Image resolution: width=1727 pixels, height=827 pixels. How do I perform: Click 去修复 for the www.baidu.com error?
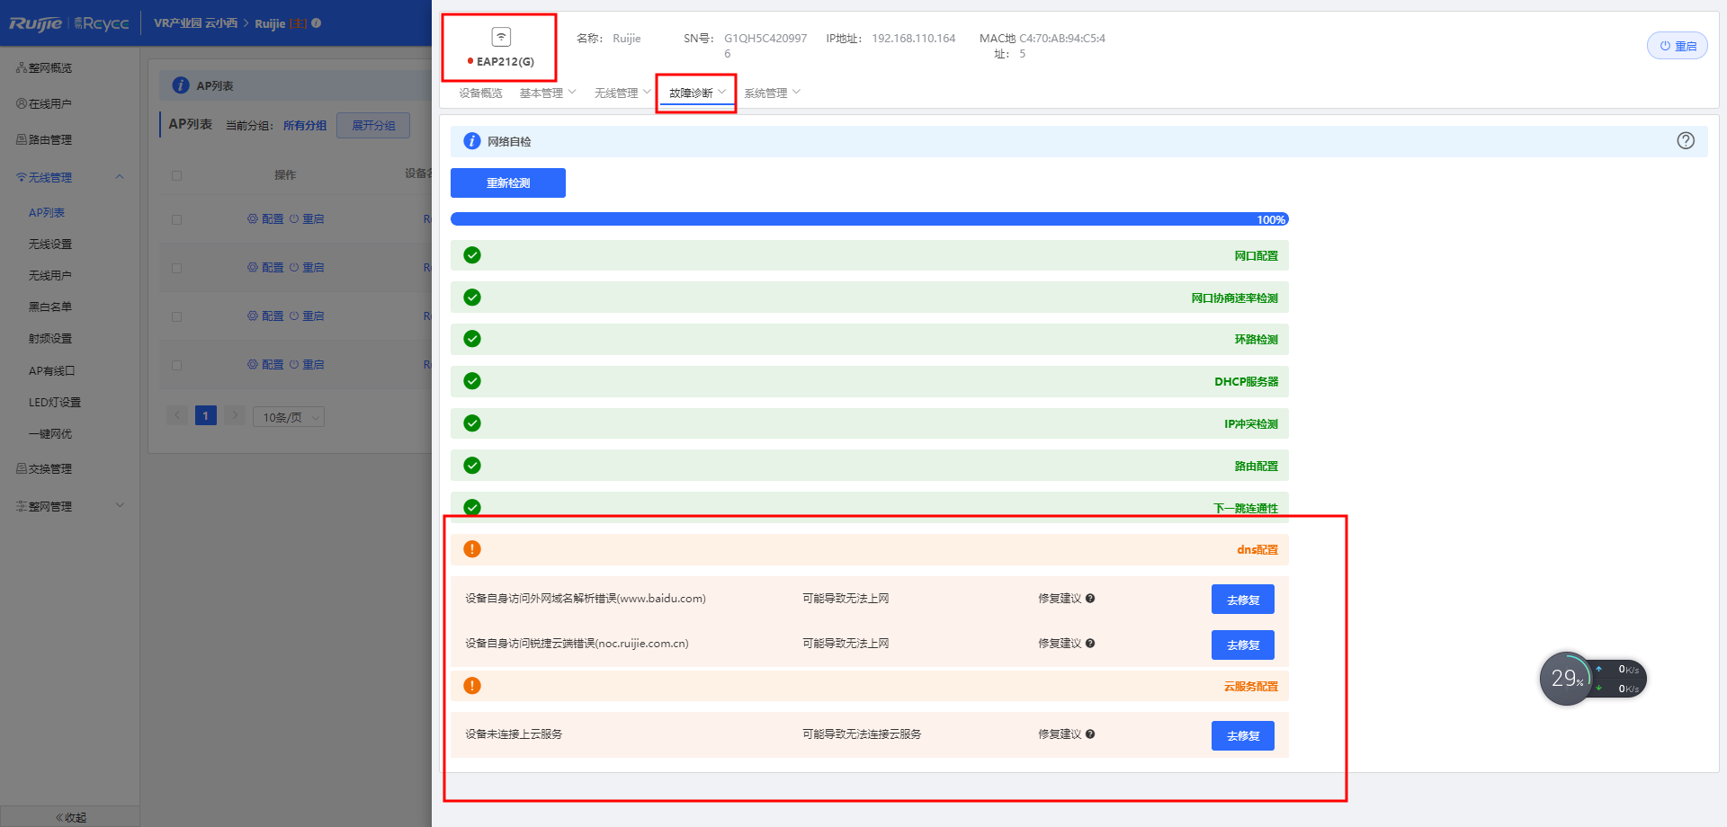click(x=1242, y=600)
